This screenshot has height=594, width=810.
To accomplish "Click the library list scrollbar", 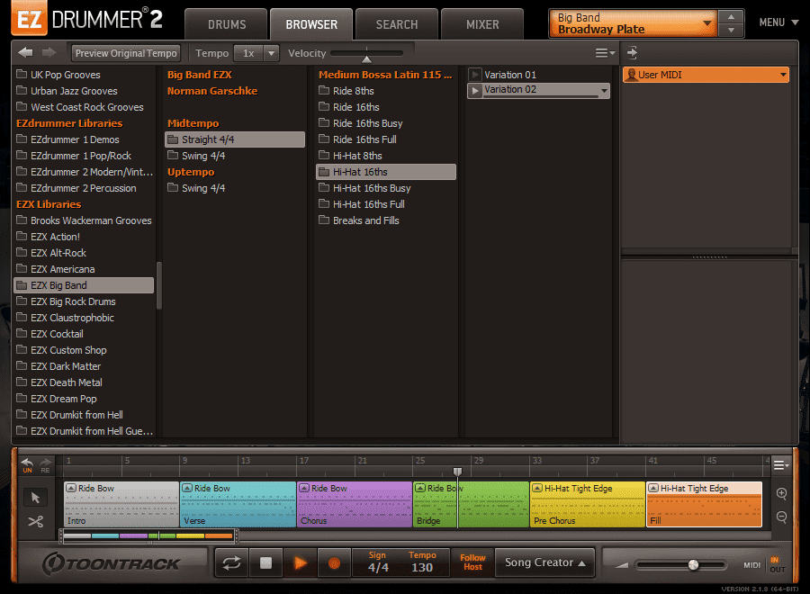I will point(159,285).
